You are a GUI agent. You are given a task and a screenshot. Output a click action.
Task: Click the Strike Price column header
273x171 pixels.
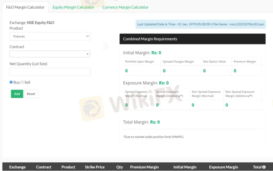[95, 167]
